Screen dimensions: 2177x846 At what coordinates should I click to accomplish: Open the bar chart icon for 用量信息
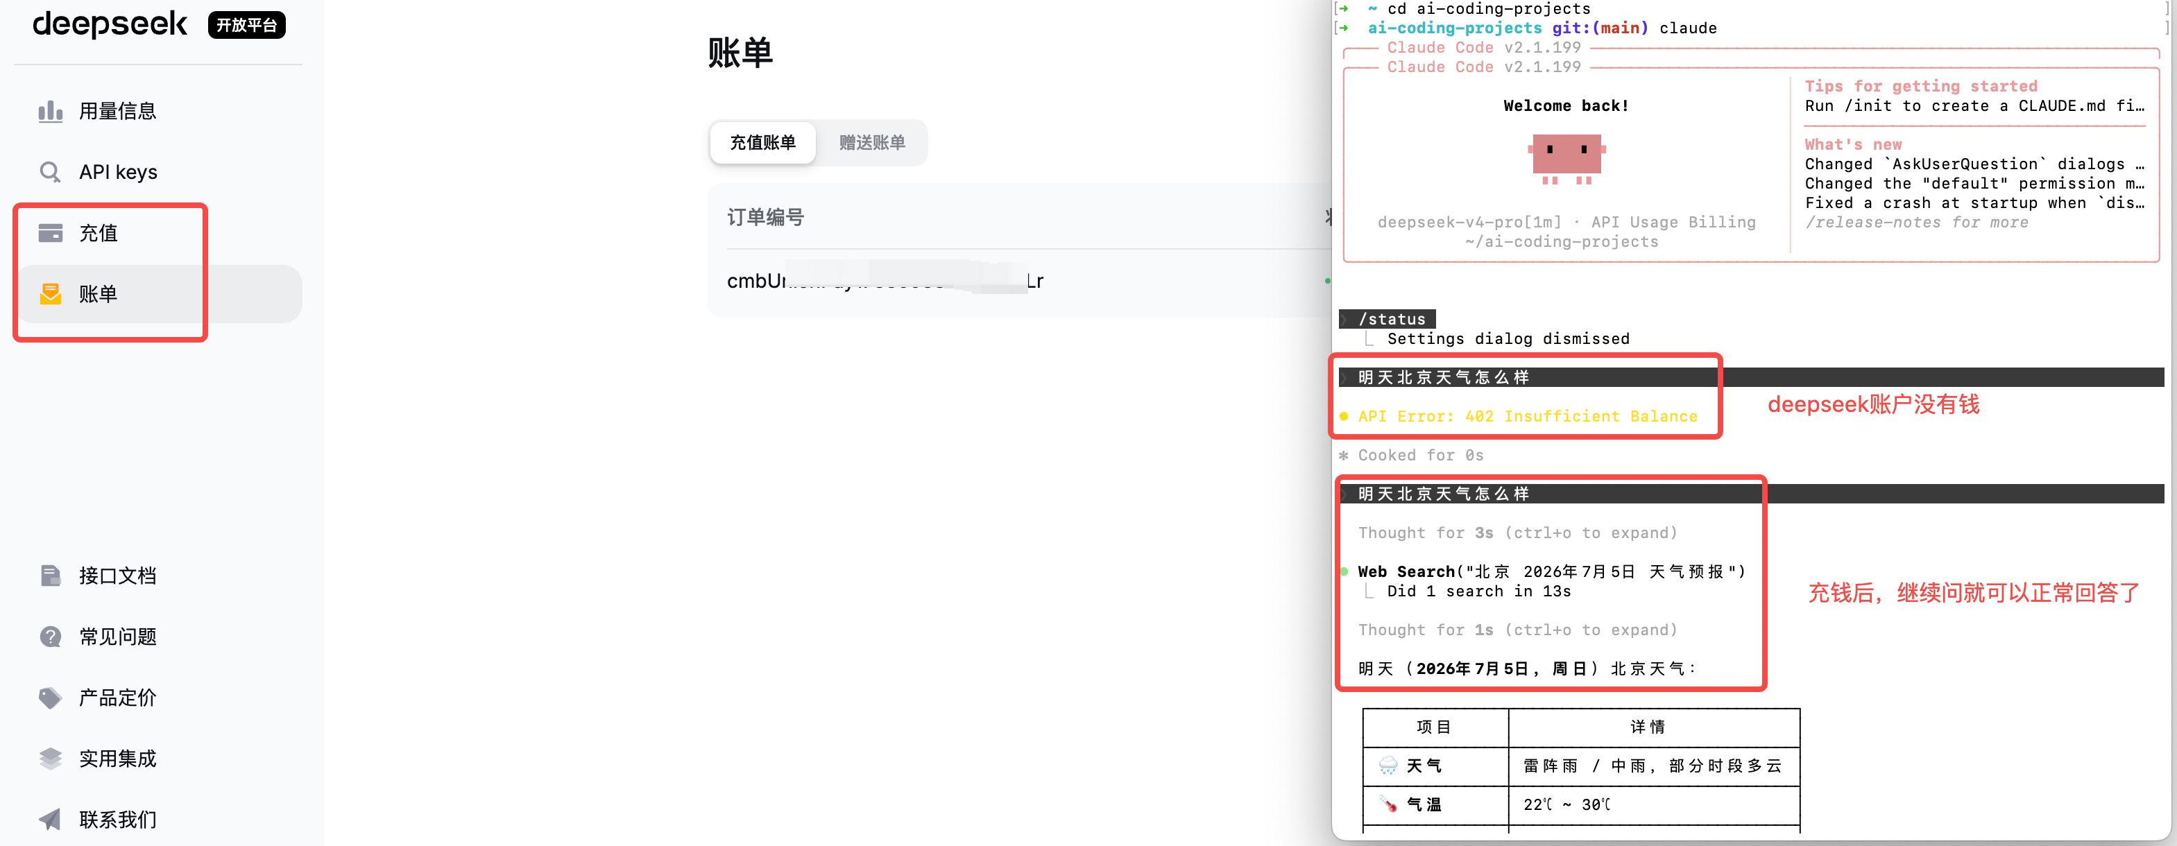(51, 111)
